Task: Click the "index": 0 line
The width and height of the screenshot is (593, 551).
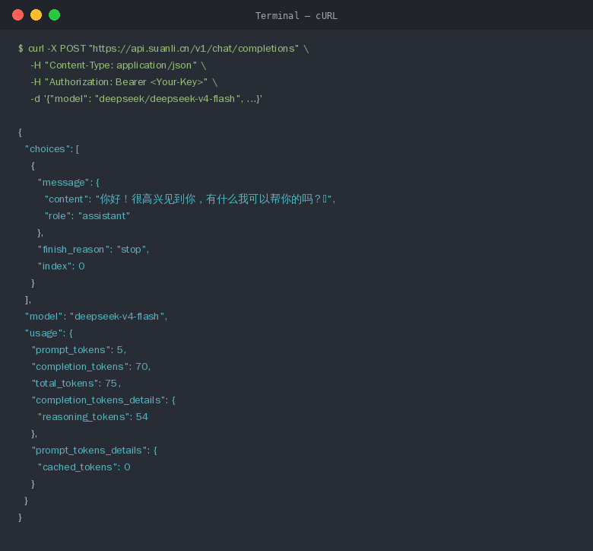Action: coord(62,266)
